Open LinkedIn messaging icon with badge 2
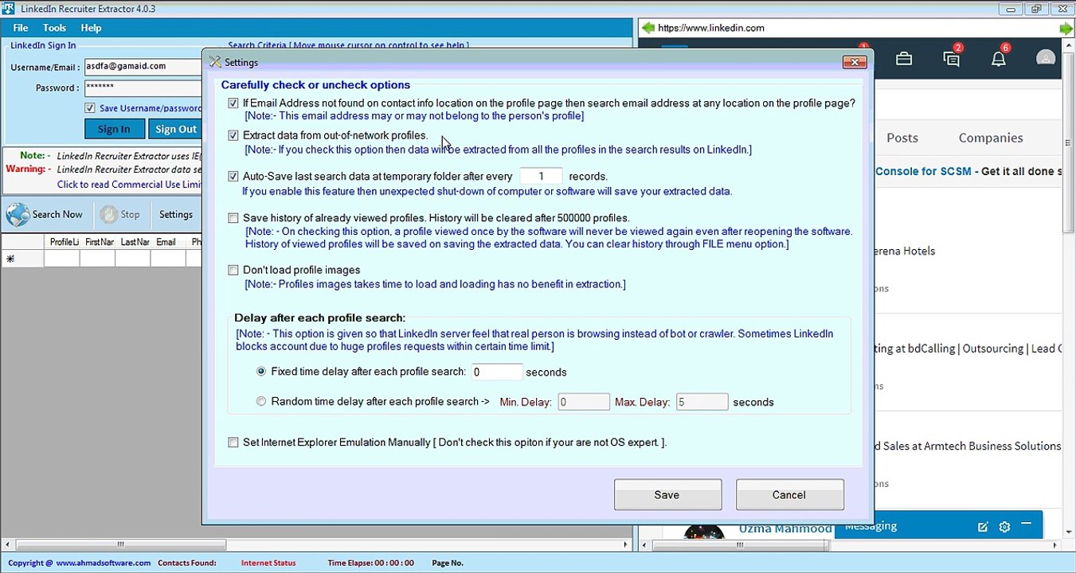This screenshot has width=1076, height=573. pyautogui.click(x=951, y=59)
